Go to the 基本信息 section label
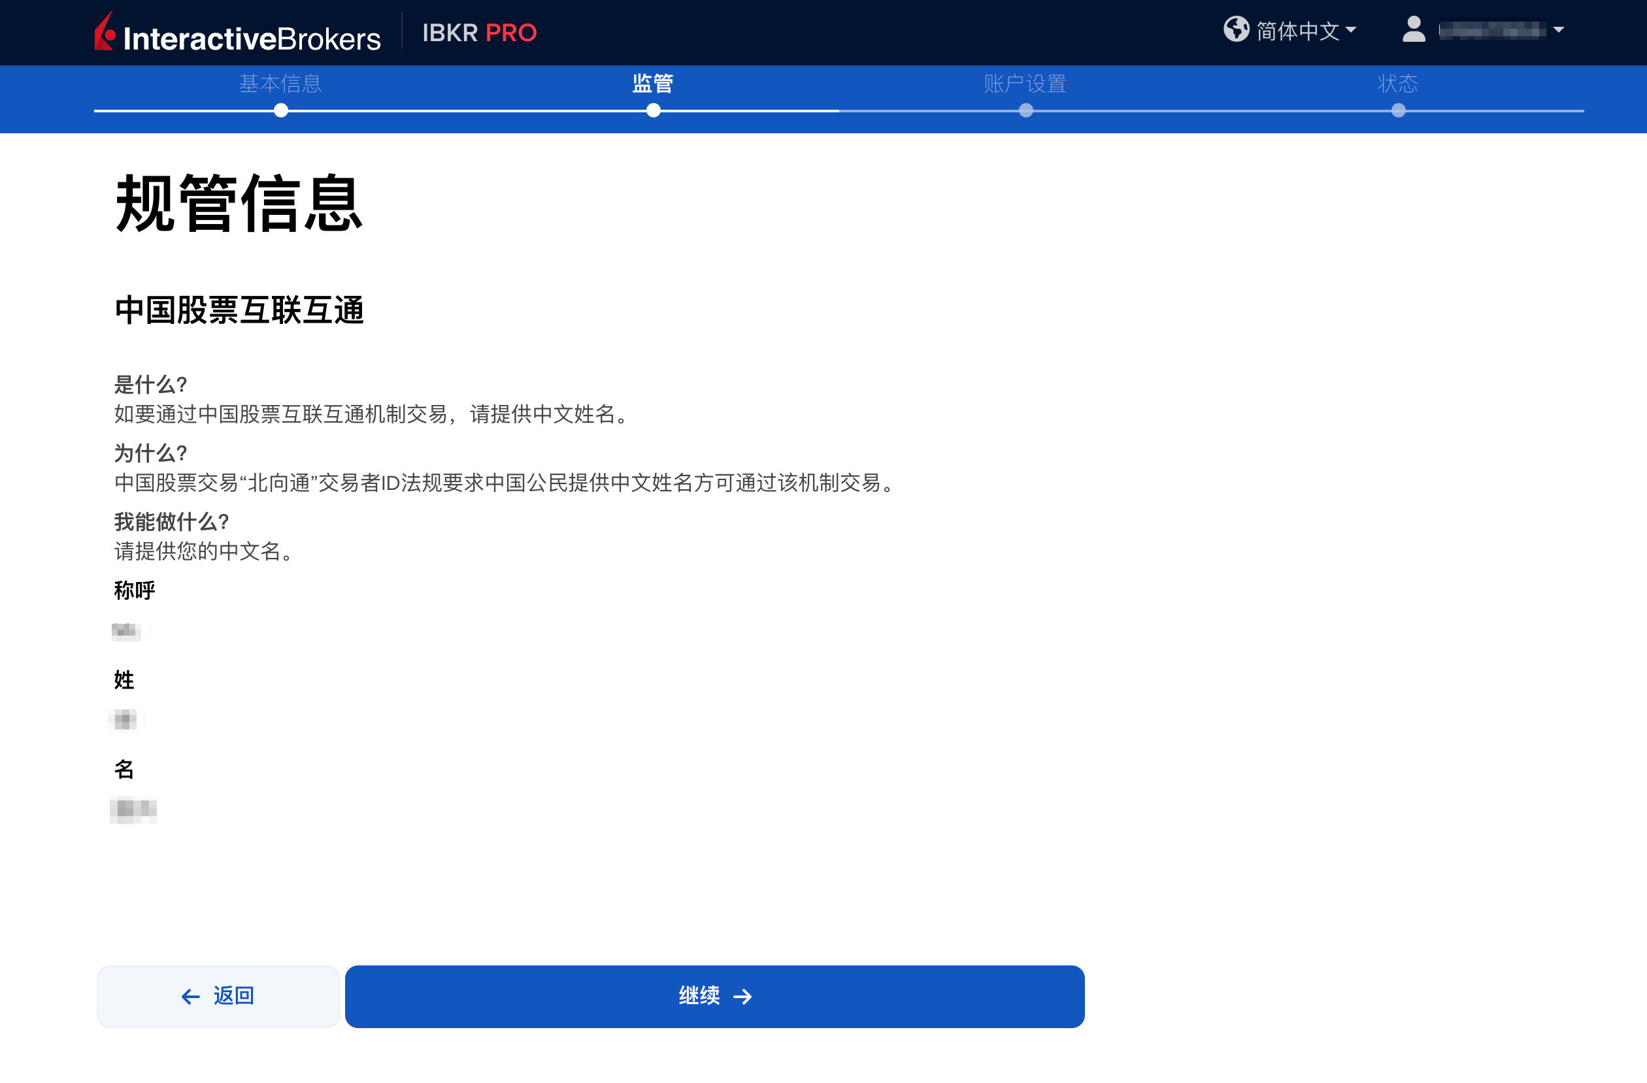1647x1083 pixels. pos(280,84)
